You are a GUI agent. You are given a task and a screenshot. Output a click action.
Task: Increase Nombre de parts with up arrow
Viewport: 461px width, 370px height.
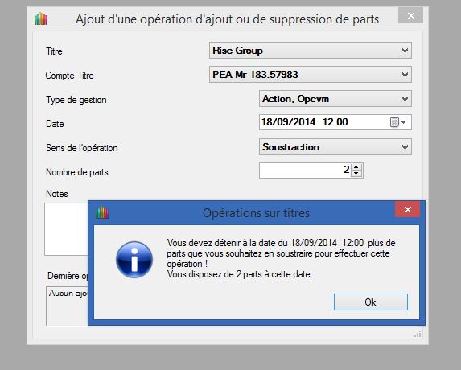pyautogui.click(x=356, y=167)
